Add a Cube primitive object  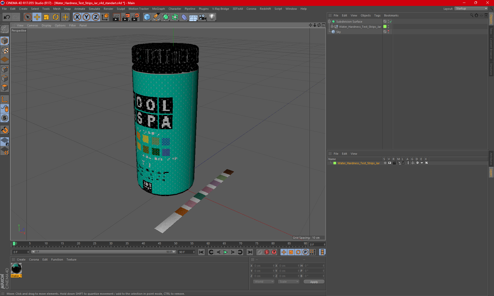147,17
